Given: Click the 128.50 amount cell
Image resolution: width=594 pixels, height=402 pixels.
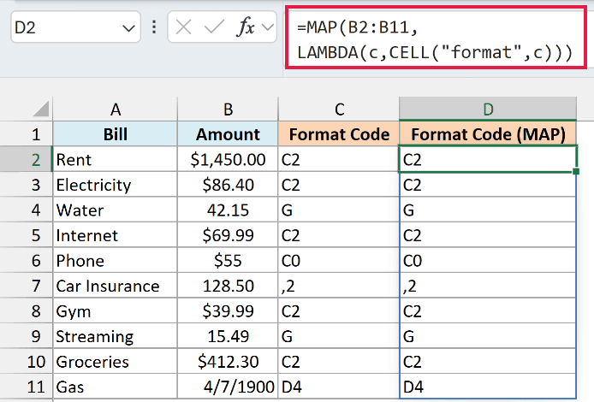Looking at the screenshot, I should click(228, 286).
